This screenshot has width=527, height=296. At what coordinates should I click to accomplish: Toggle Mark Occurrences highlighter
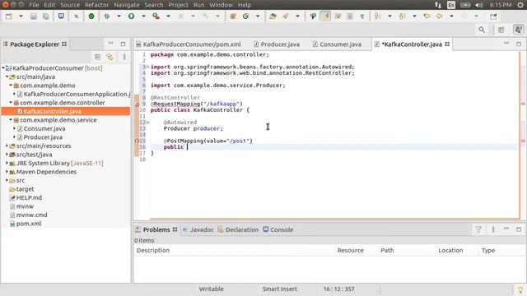(325, 16)
